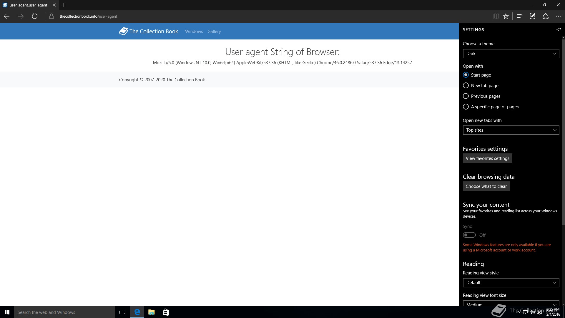
Task: Pin the Settings pane
Action: tap(559, 29)
